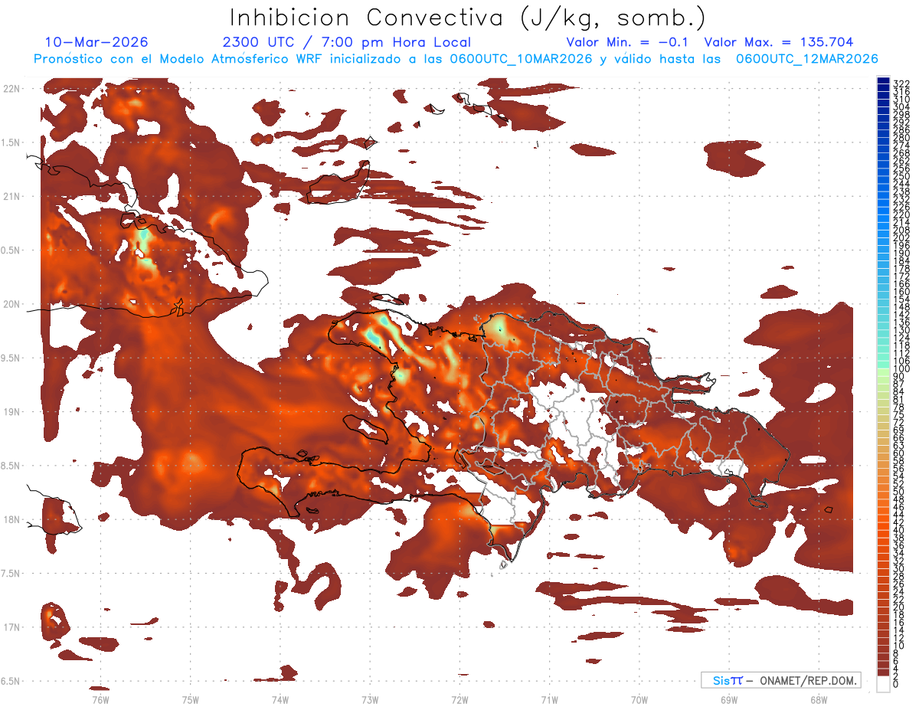Click the "Pronostico con el Modelo Atmosferico WRF" line

click(179, 59)
